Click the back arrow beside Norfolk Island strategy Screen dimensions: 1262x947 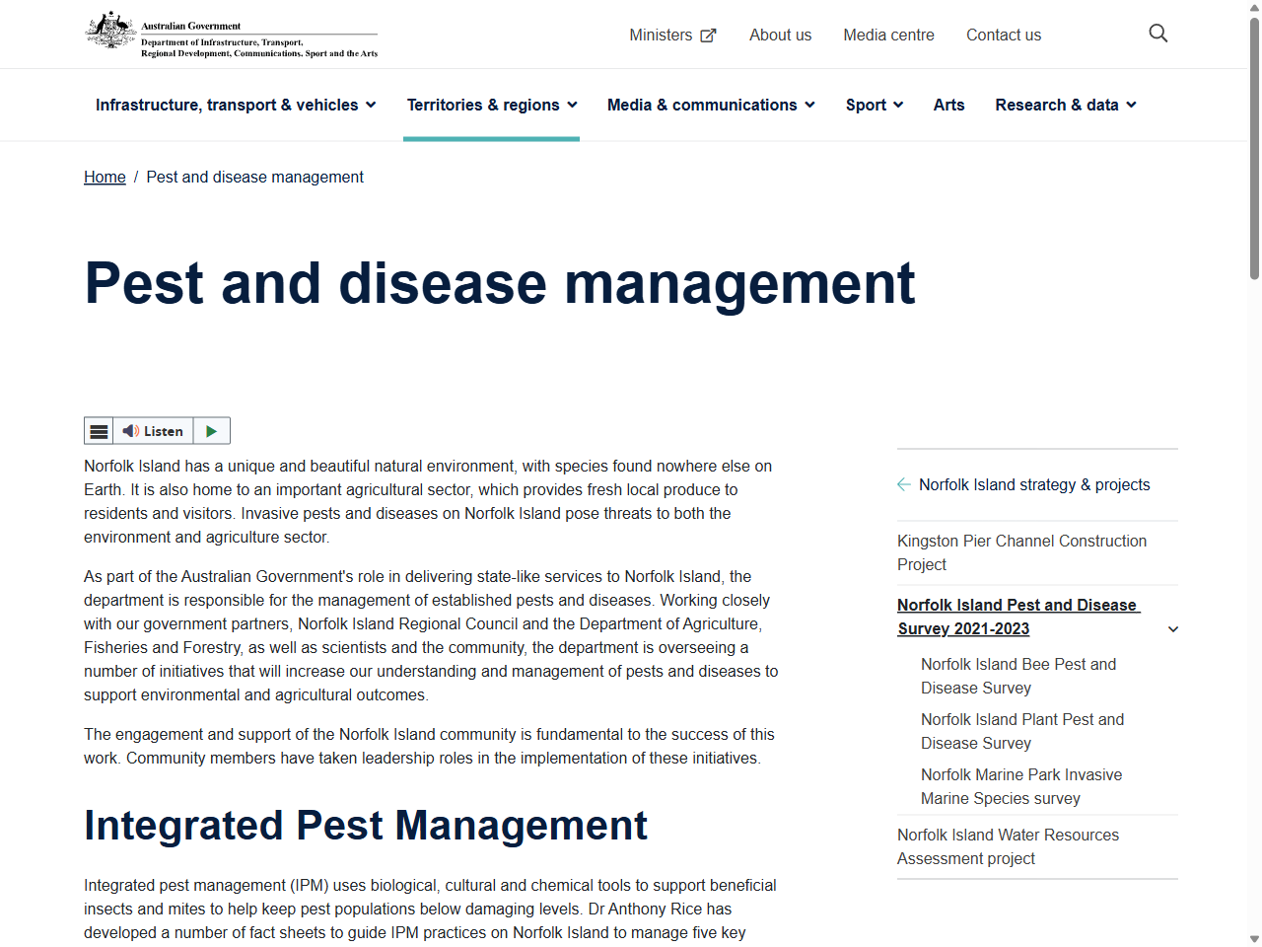click(904, 484)
